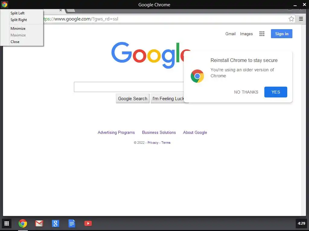The height and width of the screenshot is (231, 309).
Task: Open the Gmail link
Action: 230,34
